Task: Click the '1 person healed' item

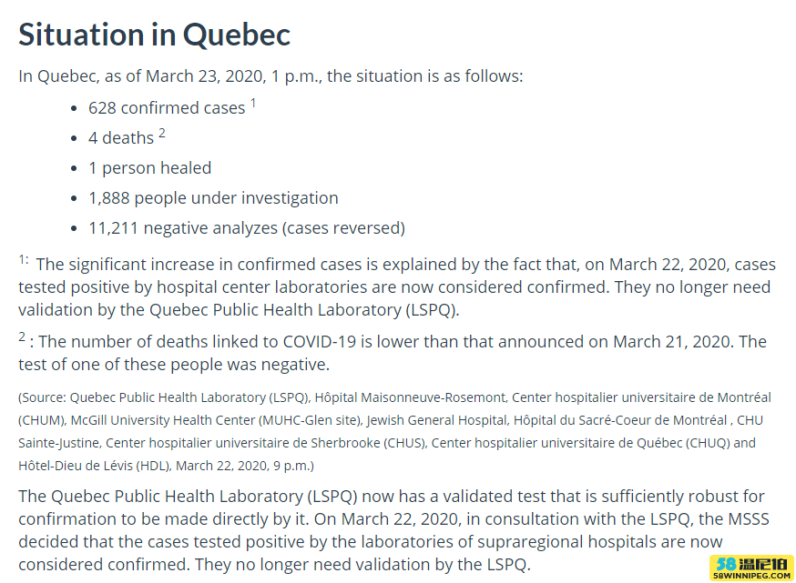Action: click(149, 167)
